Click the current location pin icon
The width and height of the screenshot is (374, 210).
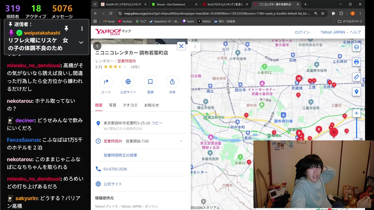[x=356, y=92]
